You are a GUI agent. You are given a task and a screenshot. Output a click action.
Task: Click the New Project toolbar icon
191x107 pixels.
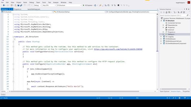click(x=12, y=5)
